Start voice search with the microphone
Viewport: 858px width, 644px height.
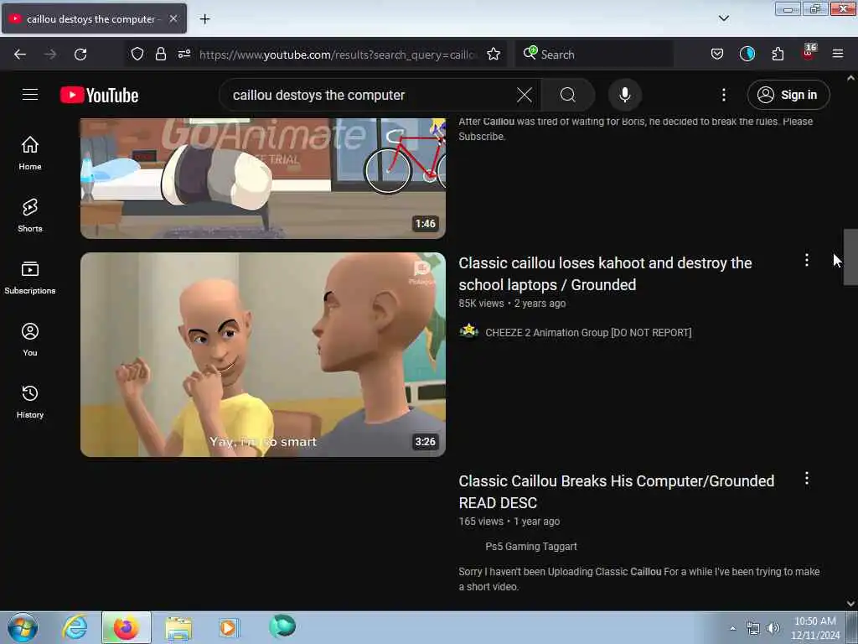tap(625, 95)
